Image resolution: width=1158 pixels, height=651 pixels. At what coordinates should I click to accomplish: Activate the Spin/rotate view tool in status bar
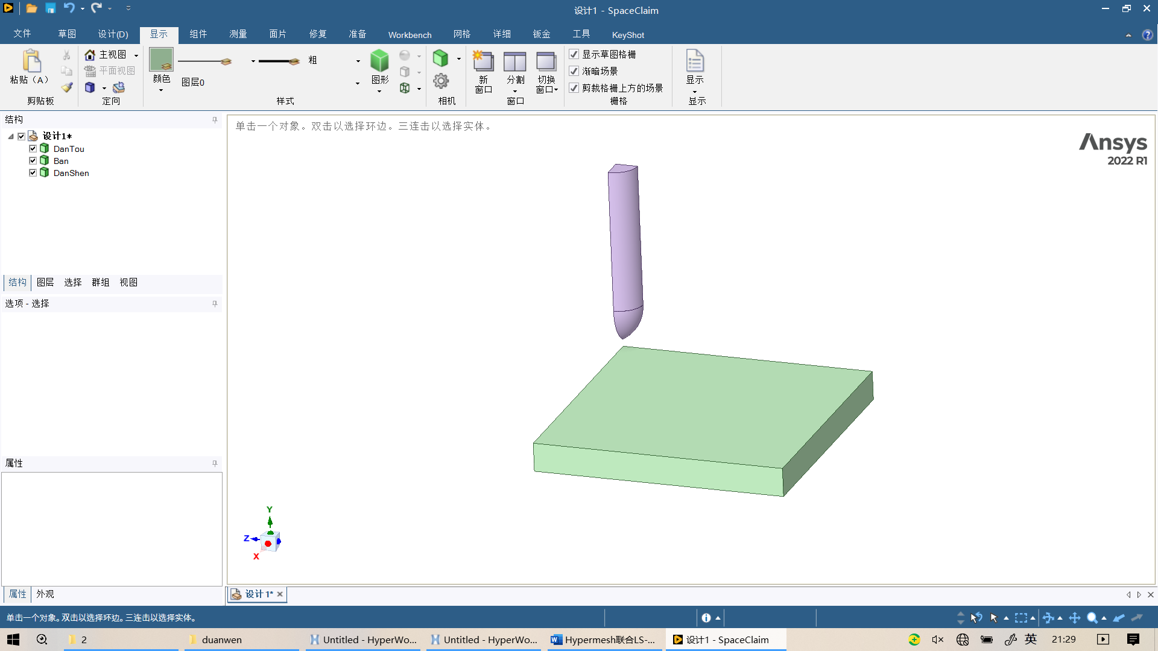click(x=1048, y=618)
